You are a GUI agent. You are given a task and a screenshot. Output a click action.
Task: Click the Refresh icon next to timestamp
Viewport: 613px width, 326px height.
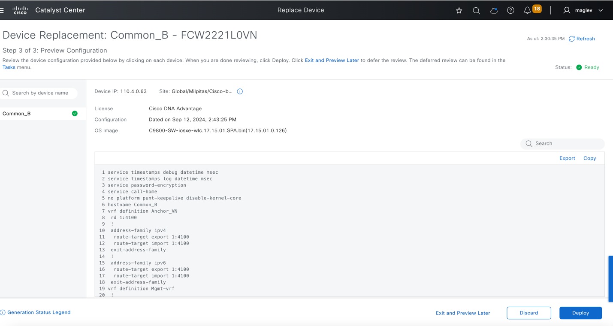tap(571, 39)
